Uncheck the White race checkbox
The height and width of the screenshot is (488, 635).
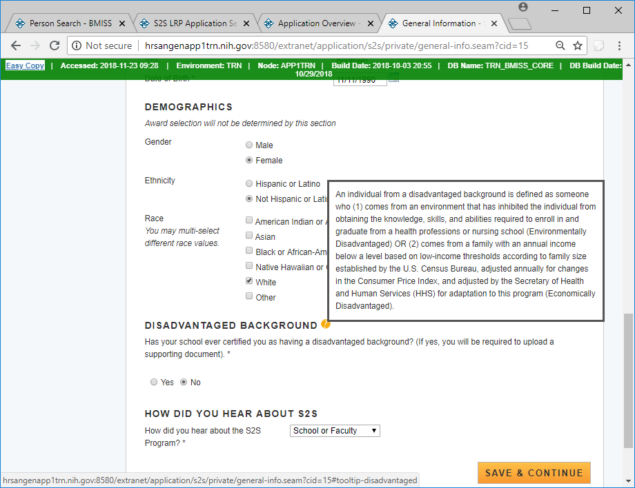pyautogui.click(x=249, y=281)
